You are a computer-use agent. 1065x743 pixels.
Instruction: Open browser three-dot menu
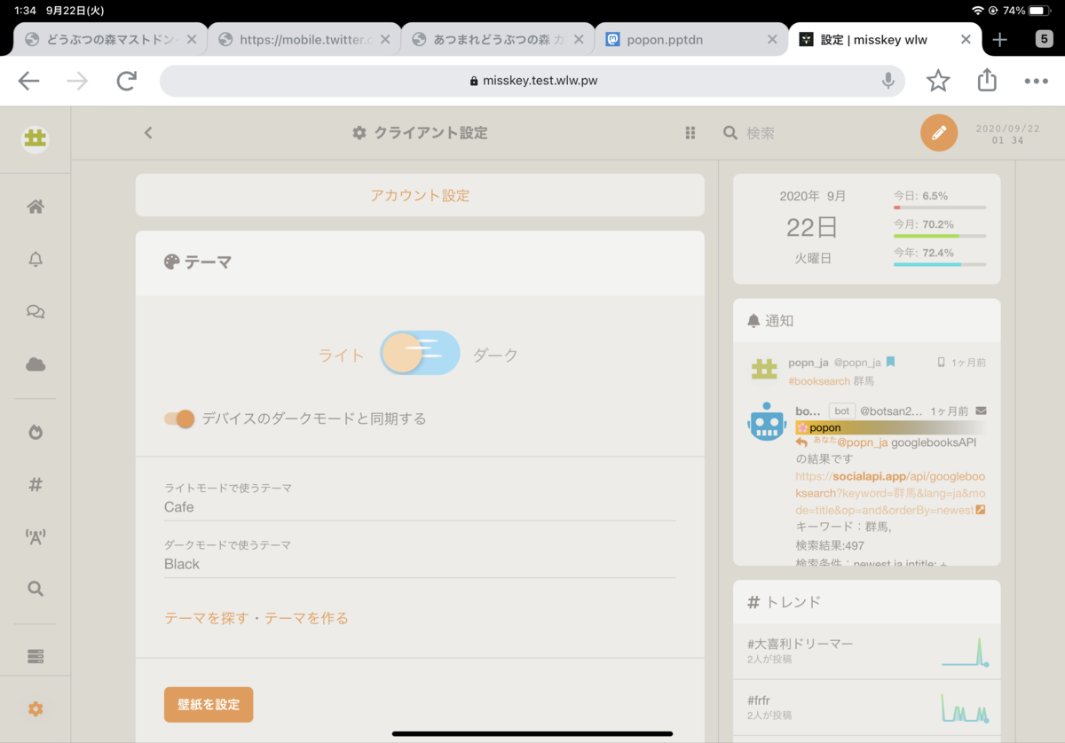point(1036,81)
